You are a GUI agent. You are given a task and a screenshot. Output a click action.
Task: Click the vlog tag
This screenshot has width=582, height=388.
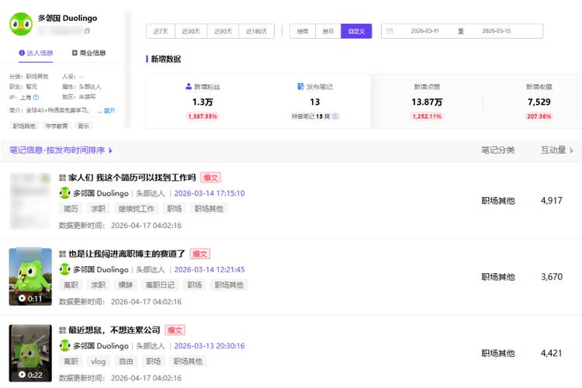click(x=98, y=362)
